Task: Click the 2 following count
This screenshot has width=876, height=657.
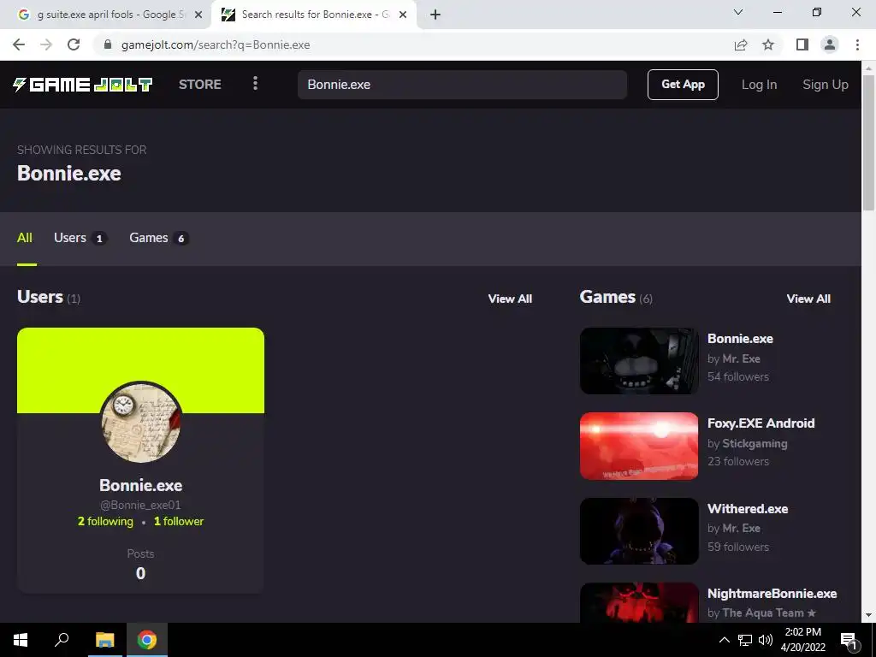Action: click(x=105, y=521)
